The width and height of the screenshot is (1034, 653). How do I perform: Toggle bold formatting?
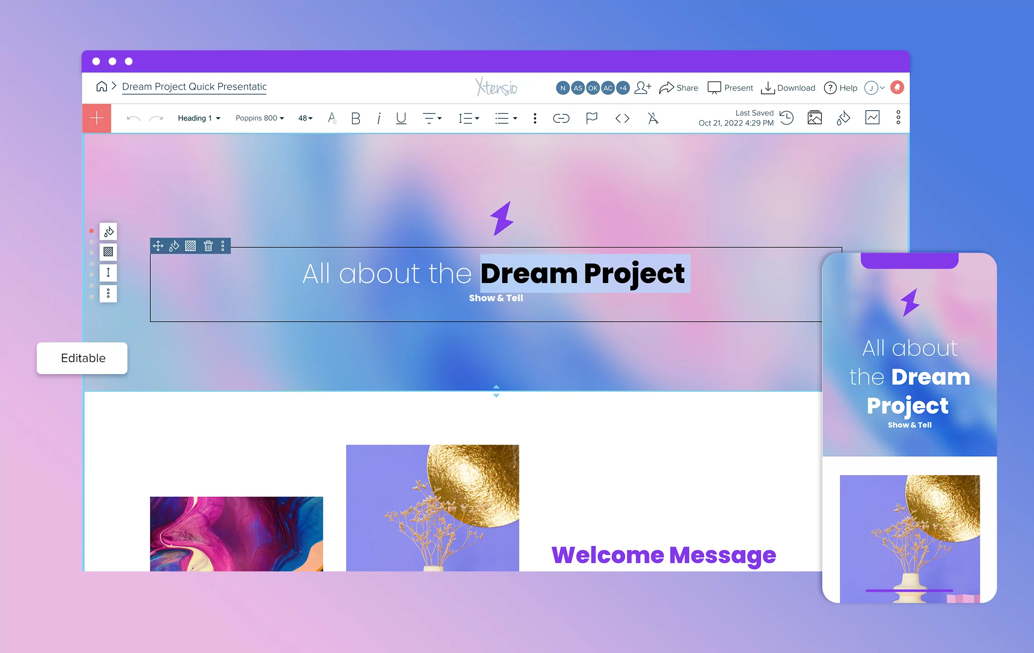356,118
